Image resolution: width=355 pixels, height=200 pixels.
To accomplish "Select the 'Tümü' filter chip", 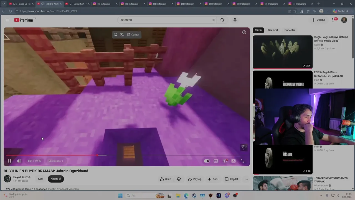I will pos(258,30).
